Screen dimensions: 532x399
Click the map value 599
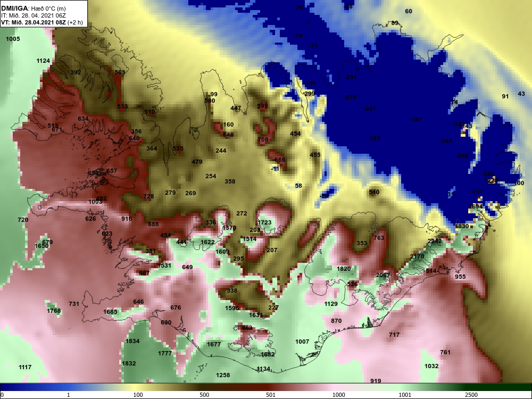[x=262, y=106]
